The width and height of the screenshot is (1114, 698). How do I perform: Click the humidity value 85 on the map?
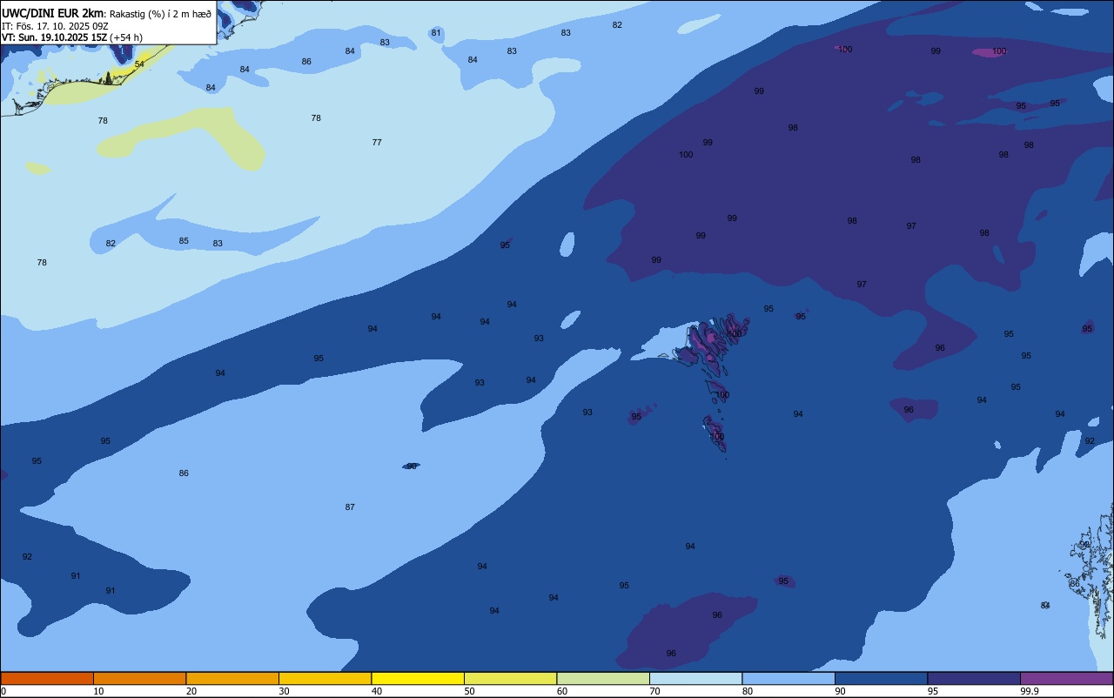184,241
